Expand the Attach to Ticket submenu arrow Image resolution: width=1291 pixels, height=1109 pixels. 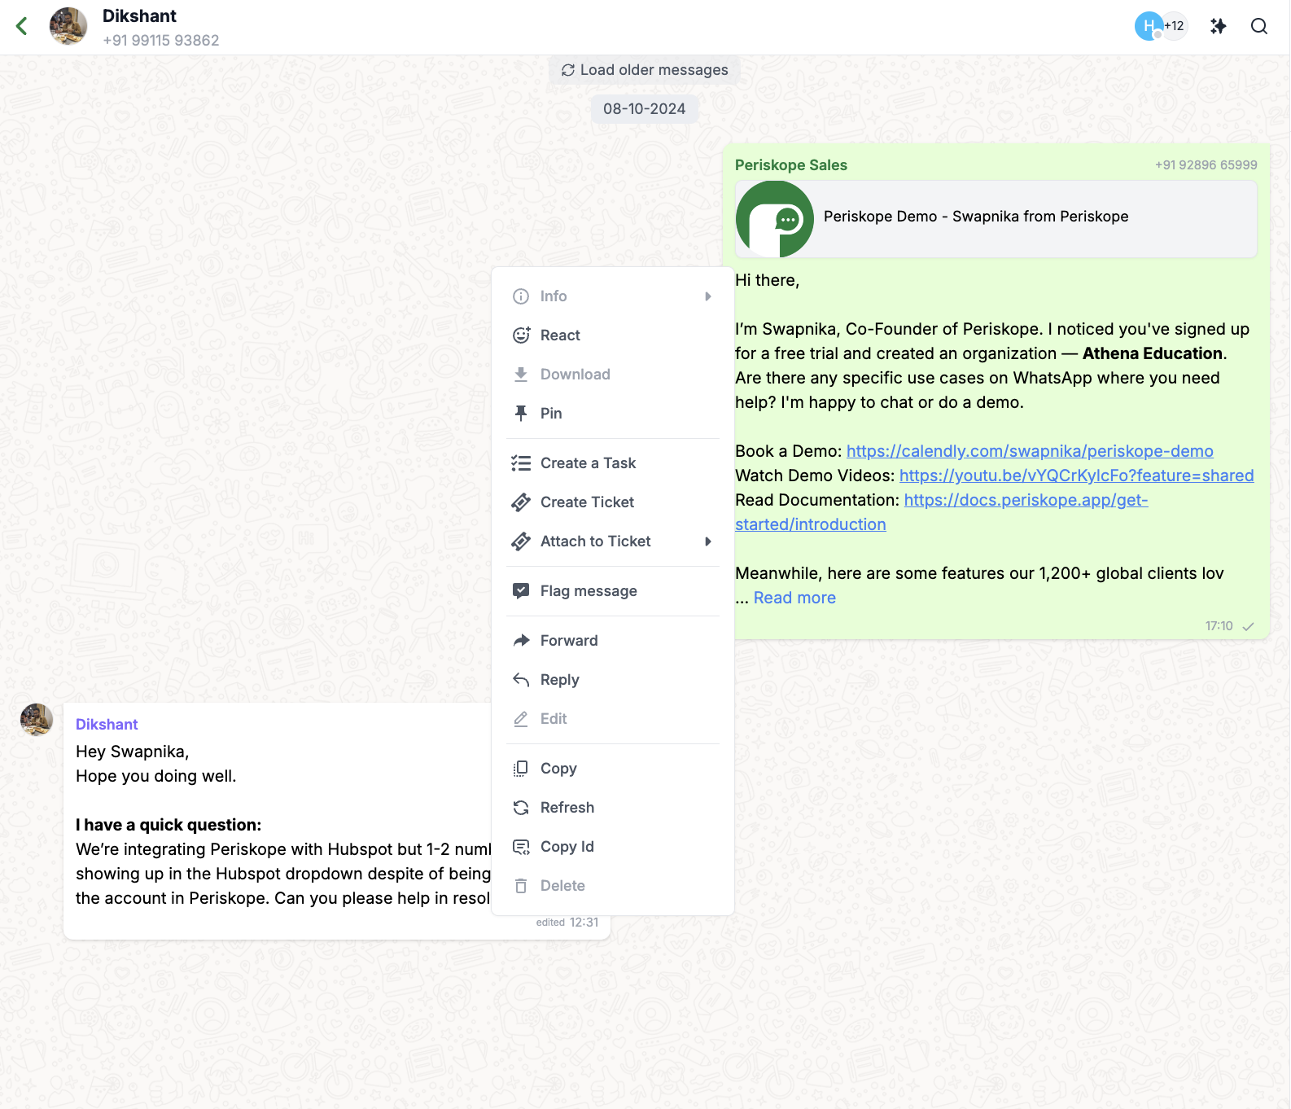click(x=708, y=541)
